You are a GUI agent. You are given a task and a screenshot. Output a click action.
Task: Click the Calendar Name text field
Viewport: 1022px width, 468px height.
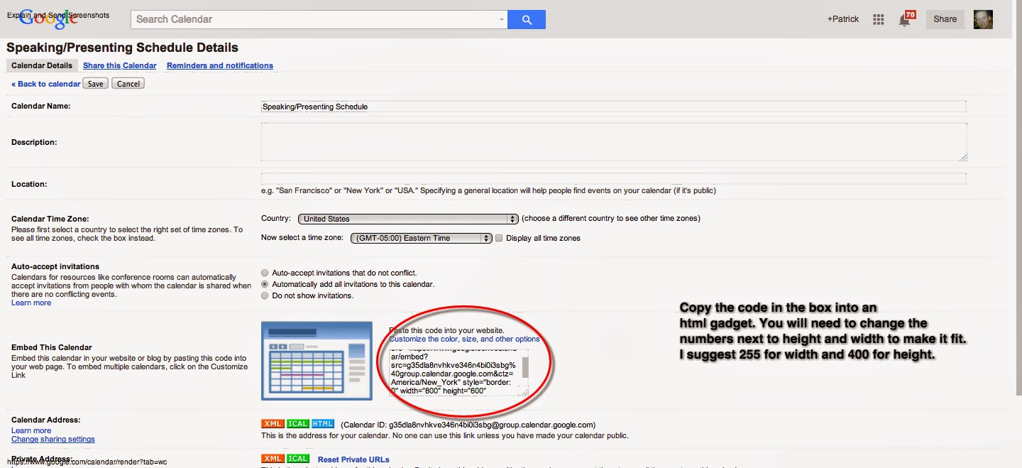click(613, 107)
